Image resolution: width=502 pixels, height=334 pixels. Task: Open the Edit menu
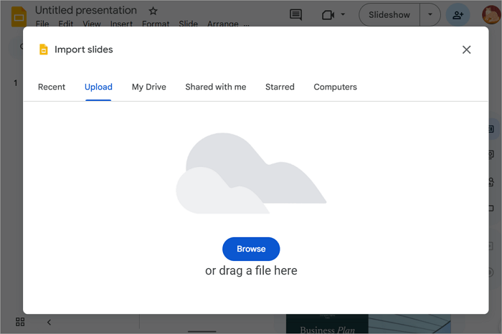pos(66,24)
